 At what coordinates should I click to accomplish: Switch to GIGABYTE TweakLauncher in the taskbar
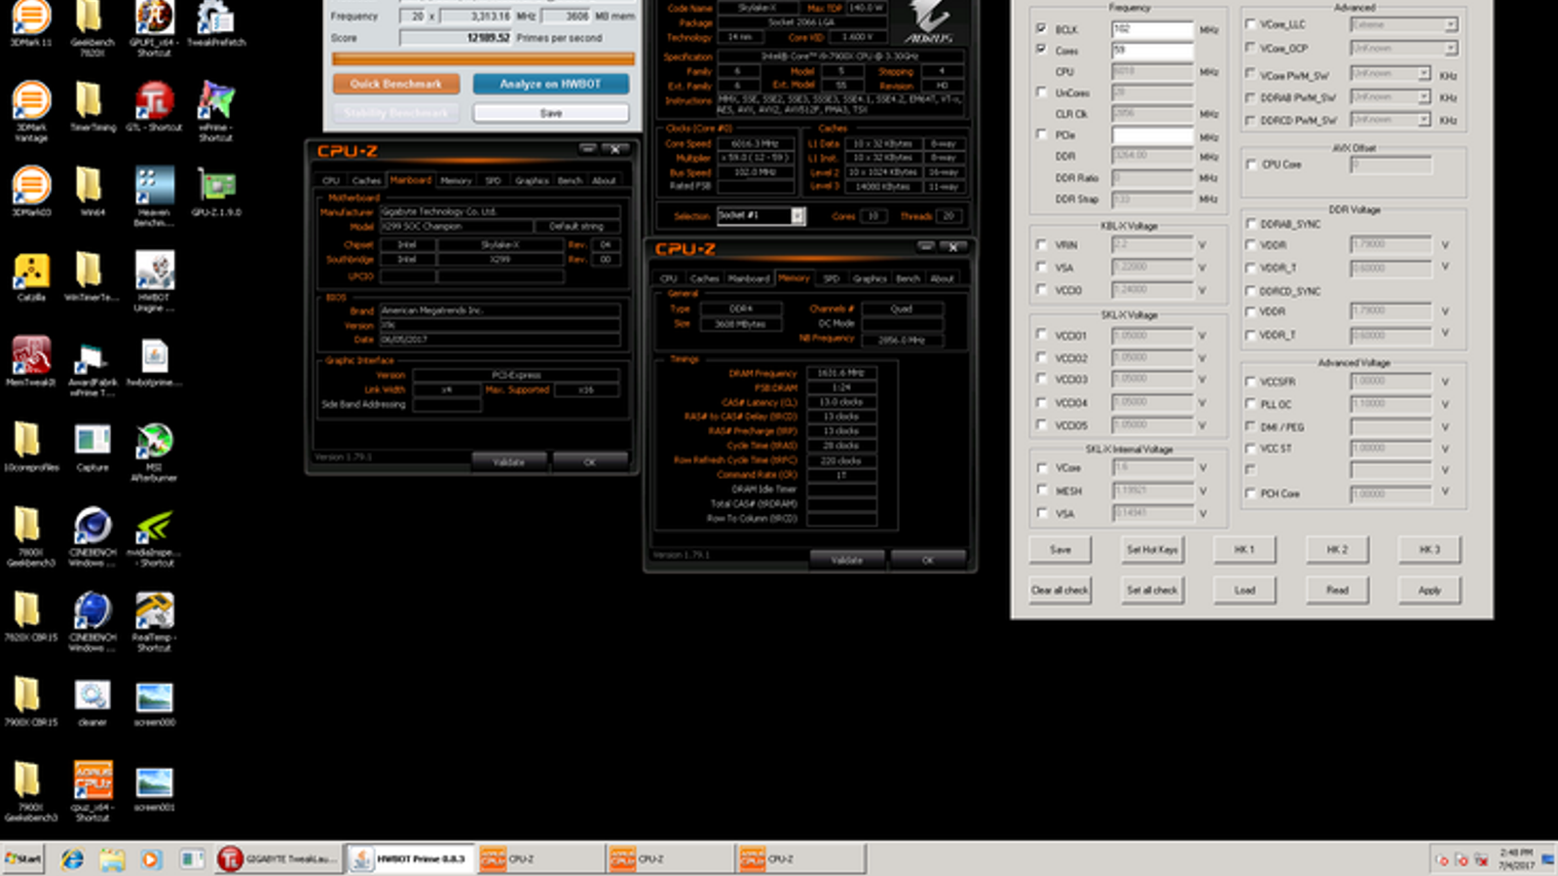tap(278, 859)
